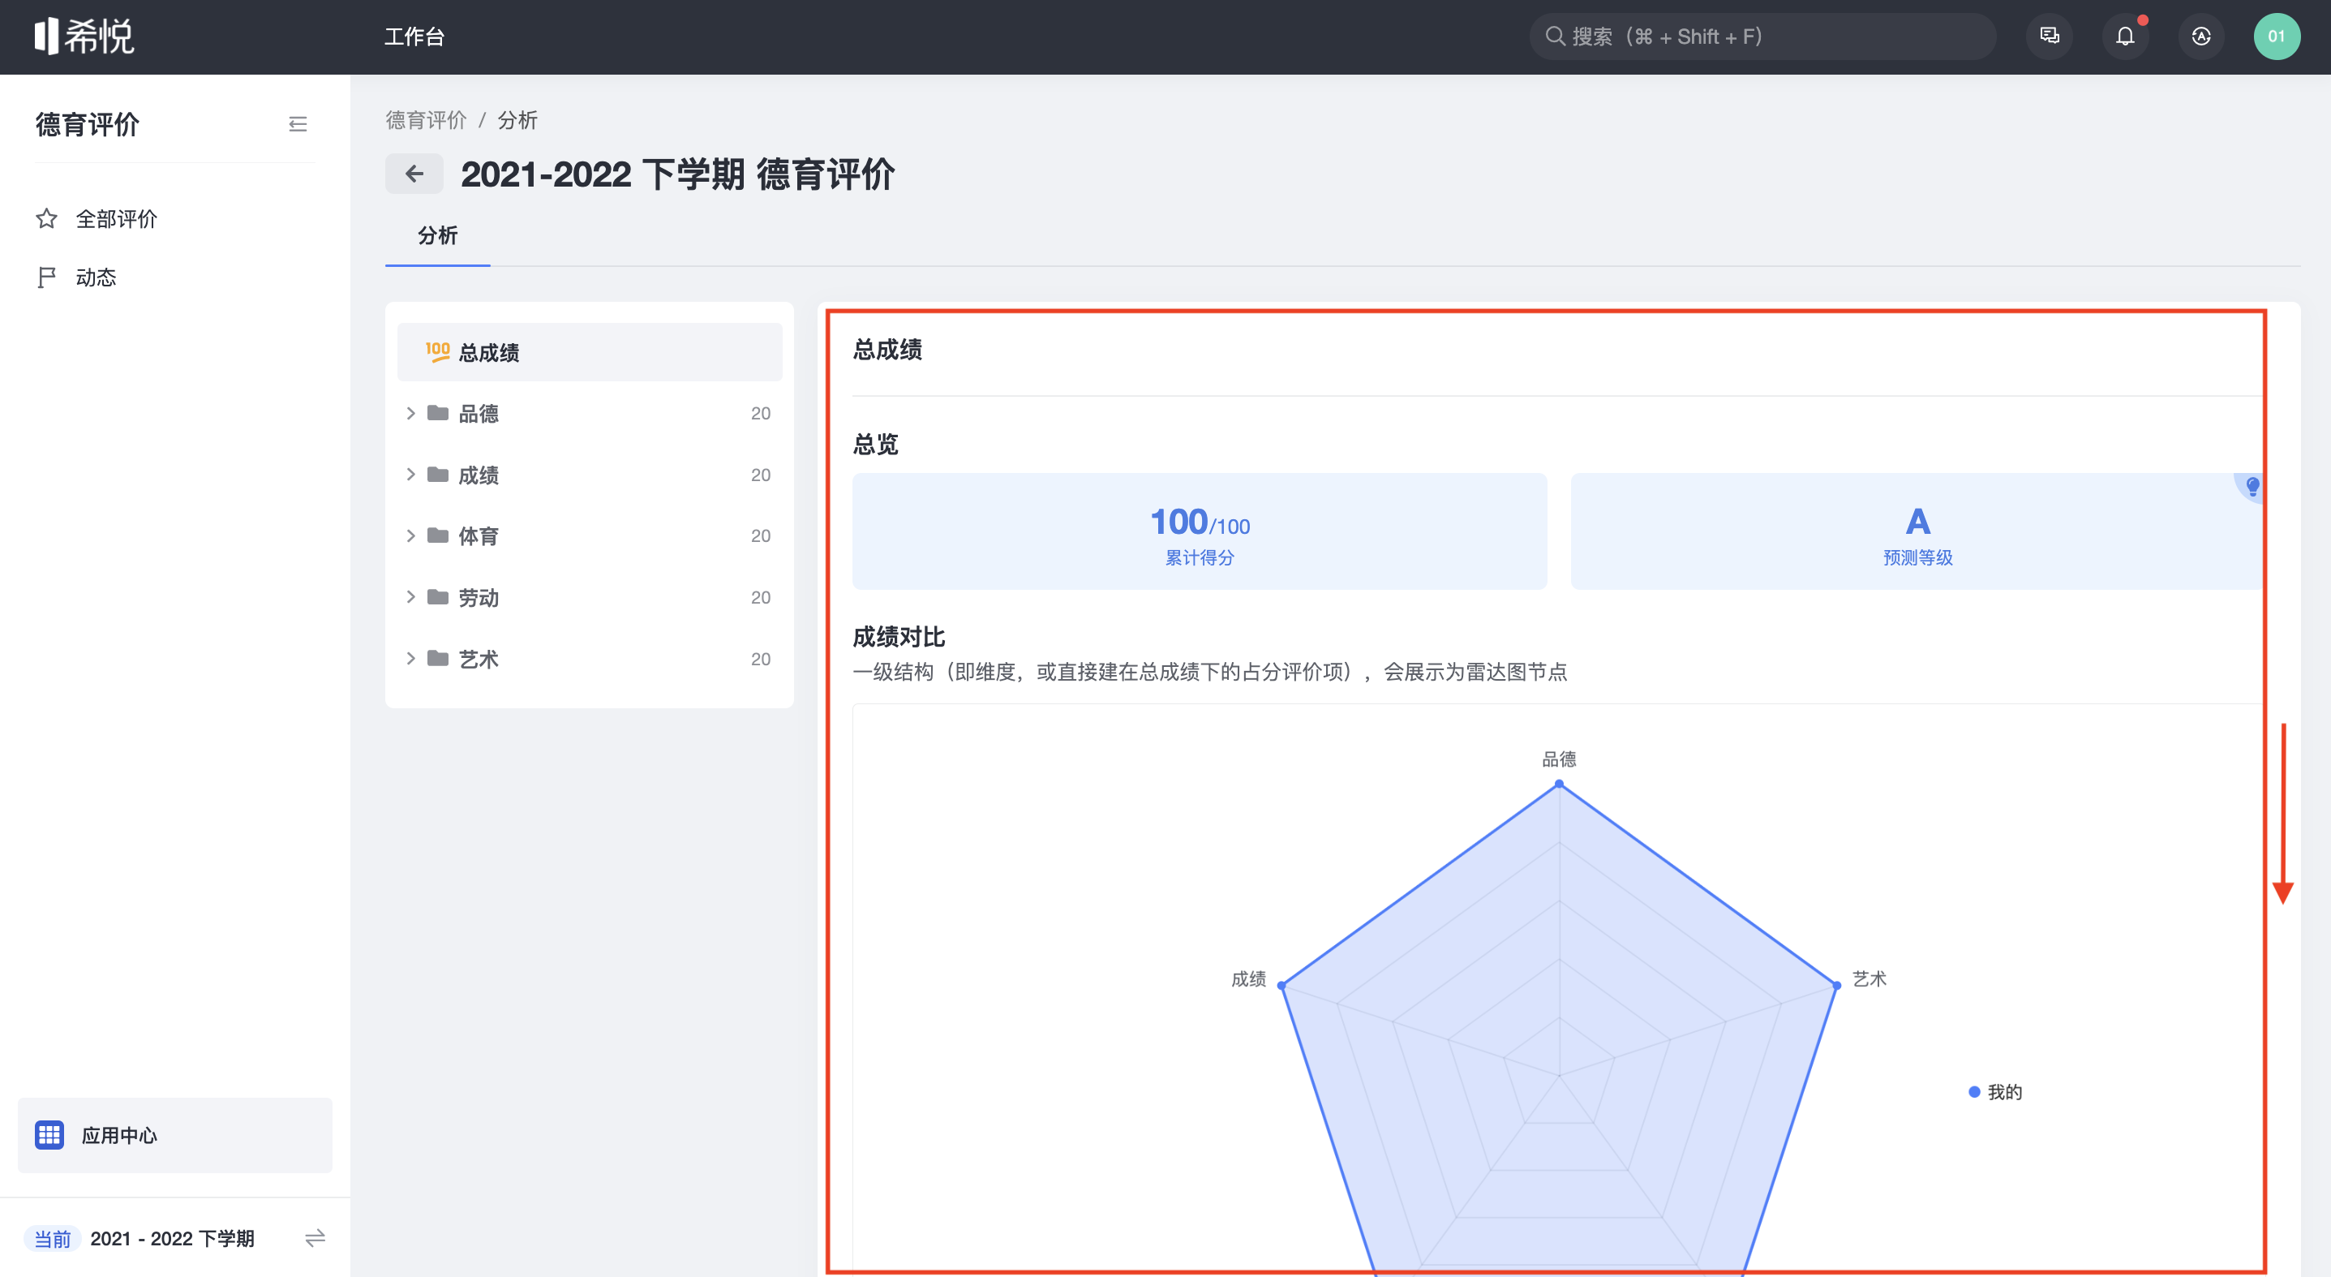The height and width of the screenshot is (1277, 2331).
Task: Select the 品德 tree row label
Action: pyautogui.click(x=479, y=414)
